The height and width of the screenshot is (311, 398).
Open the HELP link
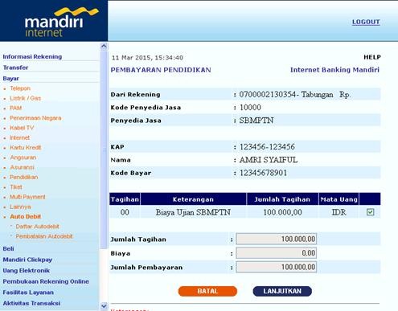pyautogui.click(x=372, y=57)
